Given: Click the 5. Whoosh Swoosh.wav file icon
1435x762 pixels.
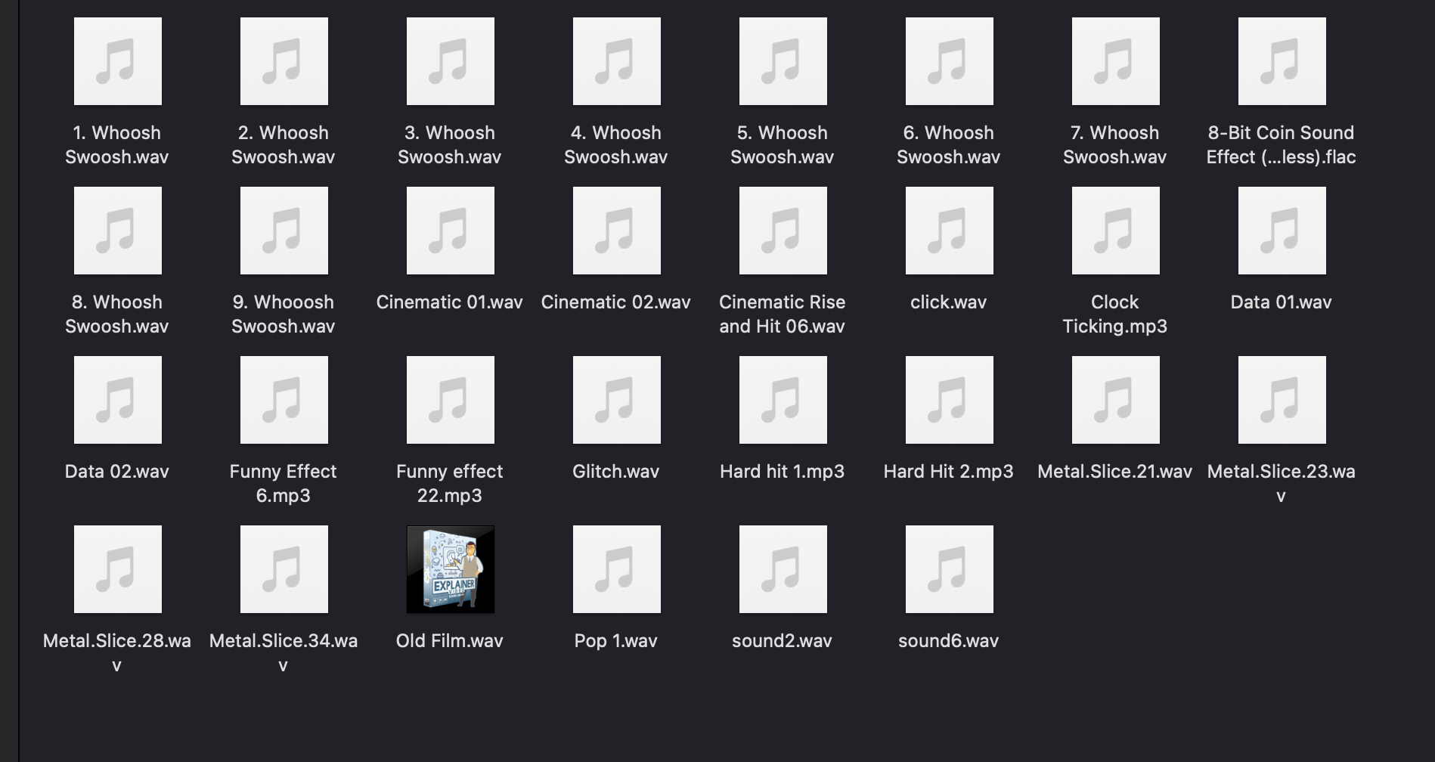Looking at the screenshot, I should [783, 61].
